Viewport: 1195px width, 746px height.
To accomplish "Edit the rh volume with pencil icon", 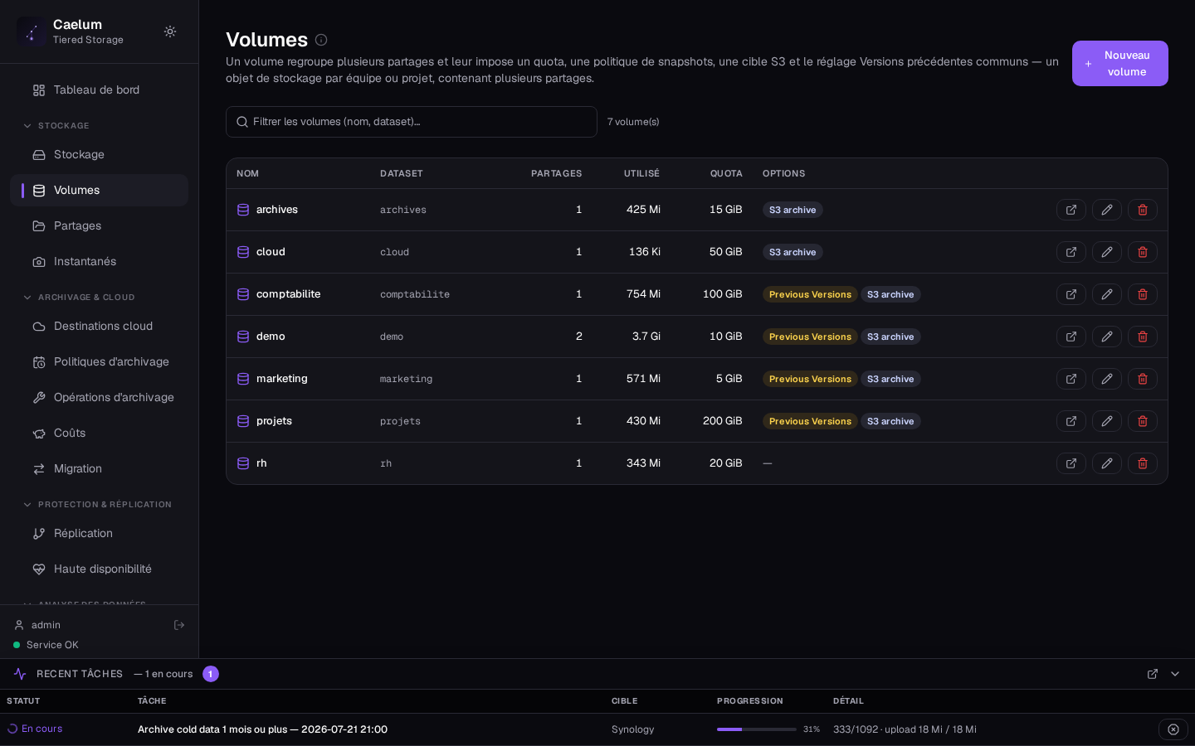I will (1107, 463).
